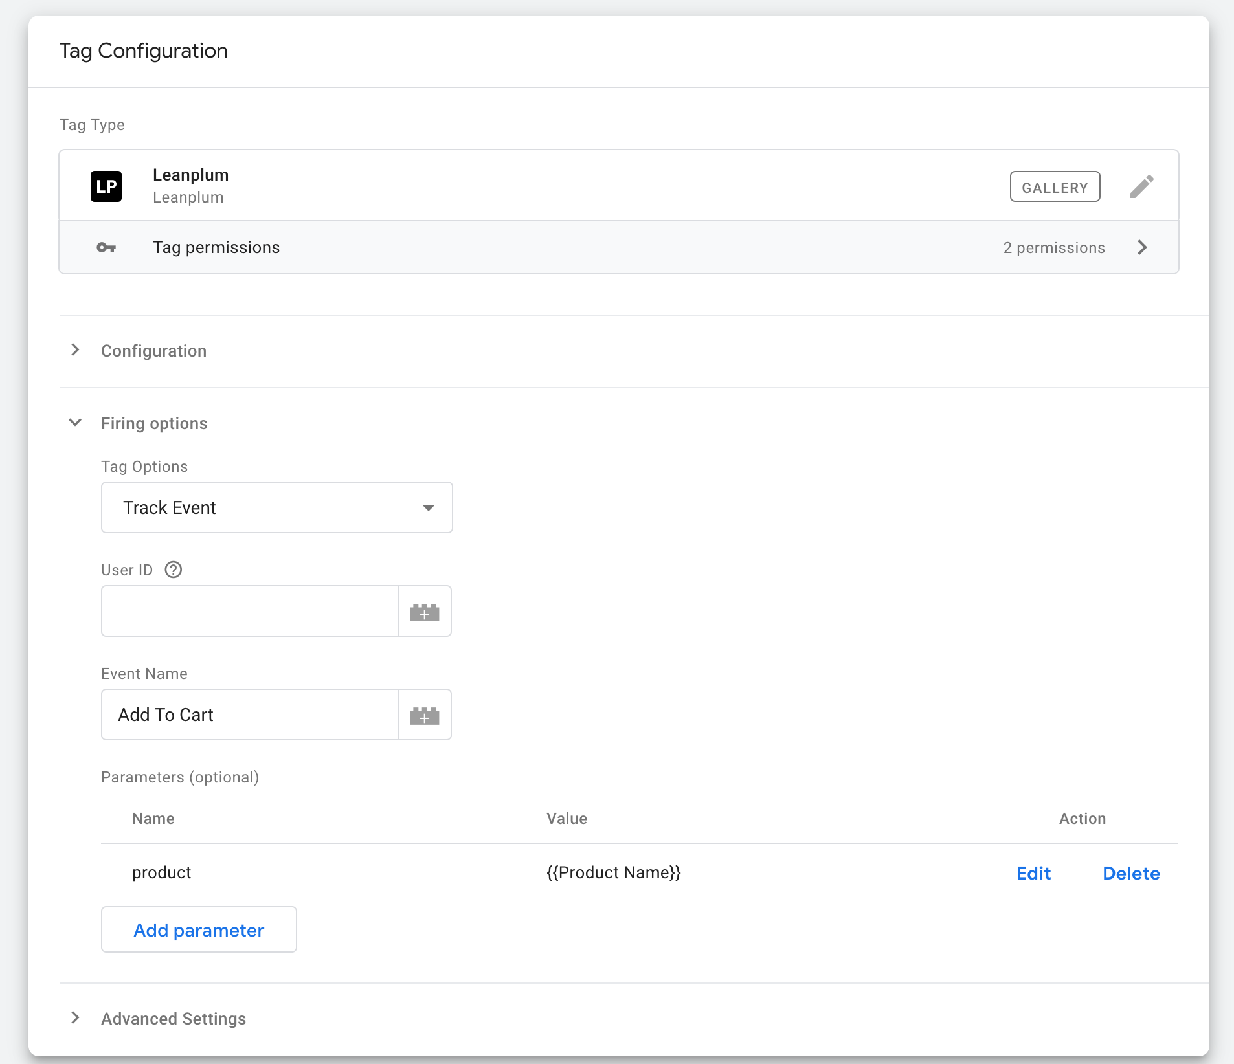Screen dimensions: 1234x1064
Task: Click the product name cell
Action: pos(162,872)
